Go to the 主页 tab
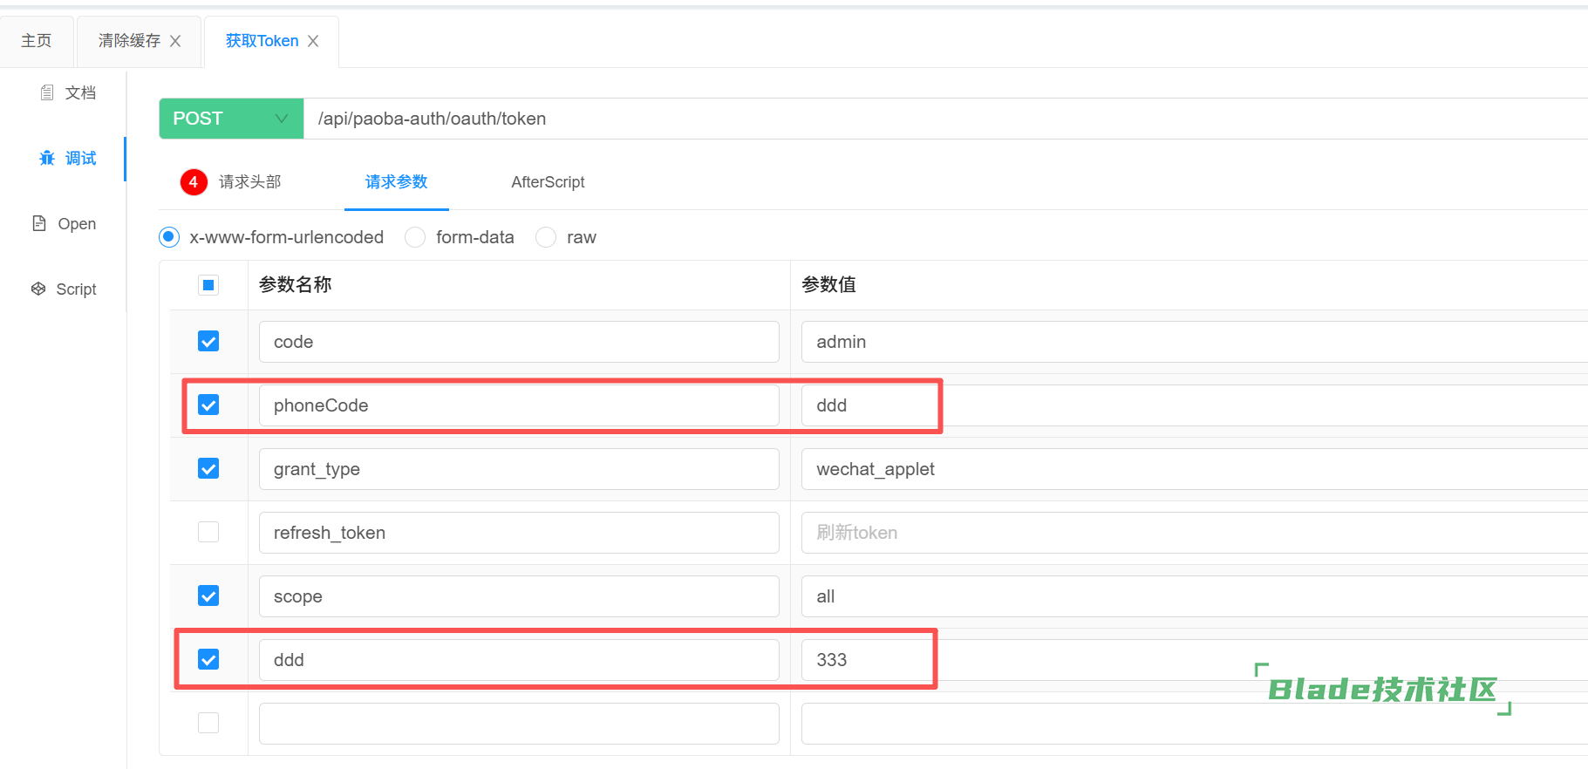The height and width of the screenshot is (769, 1588). point(37,41)
